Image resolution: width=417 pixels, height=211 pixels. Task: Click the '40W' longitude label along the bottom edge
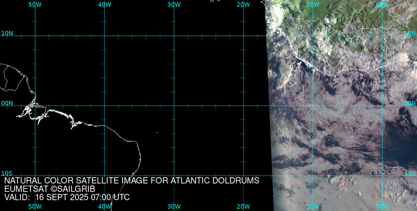tap(105, 206)
